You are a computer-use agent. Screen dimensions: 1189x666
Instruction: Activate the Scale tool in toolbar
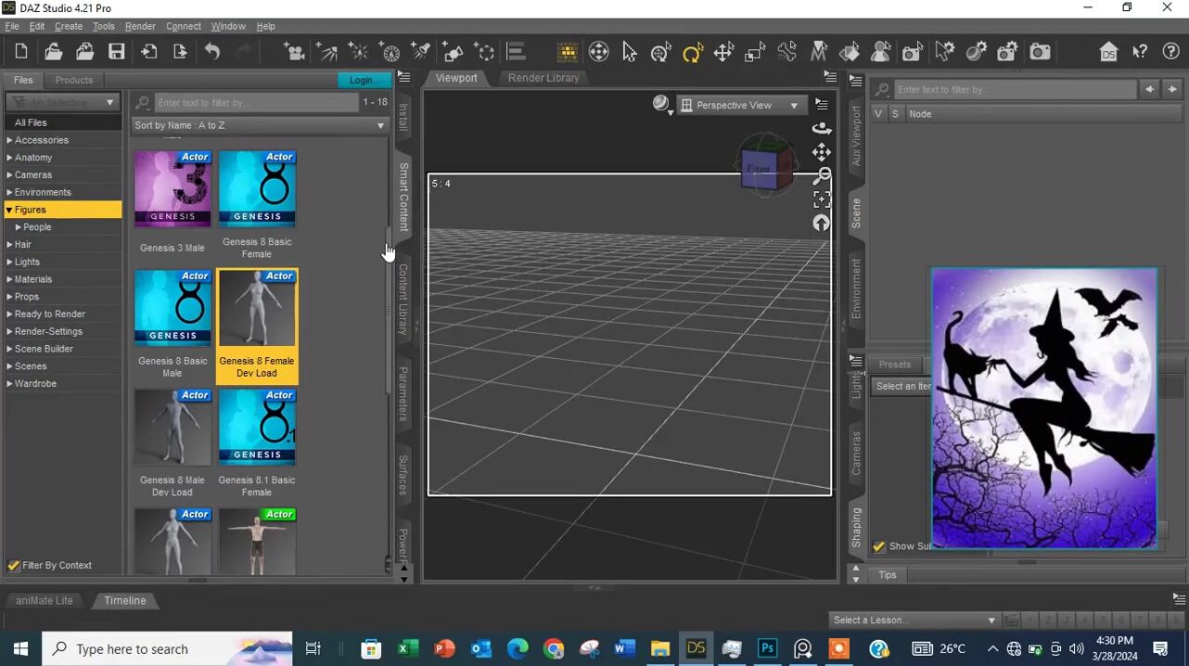tap(755, 53)
